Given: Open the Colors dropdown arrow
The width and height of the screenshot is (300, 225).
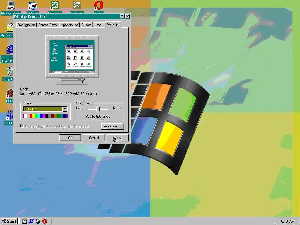Looking at the screenshot, I should pyautogui.click(x=65, y=109).
